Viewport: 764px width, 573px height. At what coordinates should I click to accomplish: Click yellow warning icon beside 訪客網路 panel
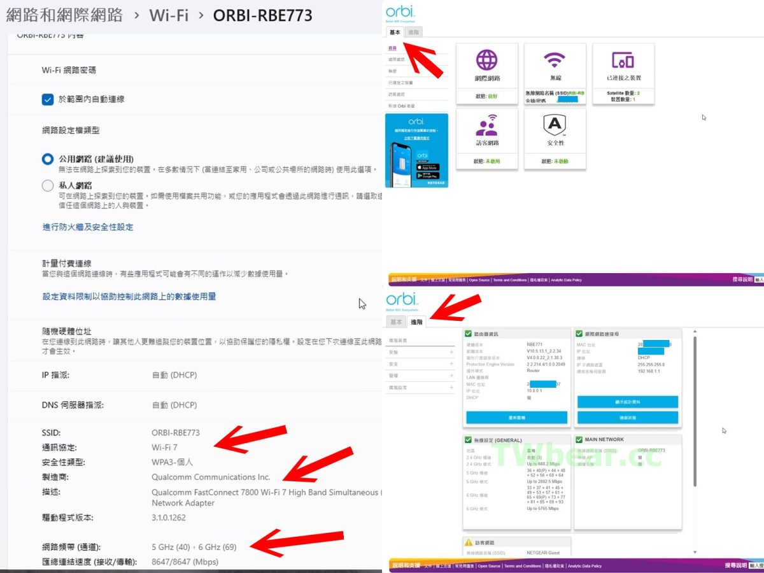click(469, 542)
